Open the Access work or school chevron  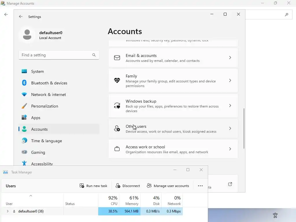pos(230,149)
